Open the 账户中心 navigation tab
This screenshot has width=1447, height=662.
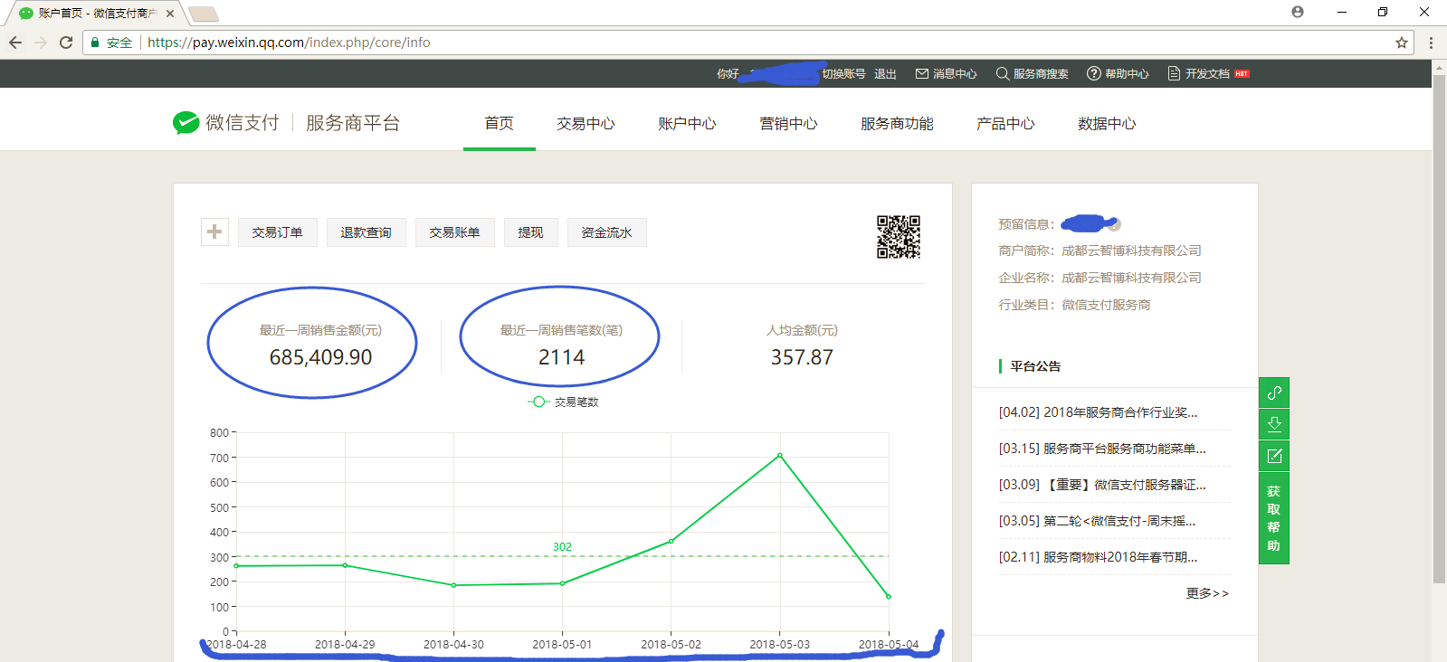pos(687,124)
